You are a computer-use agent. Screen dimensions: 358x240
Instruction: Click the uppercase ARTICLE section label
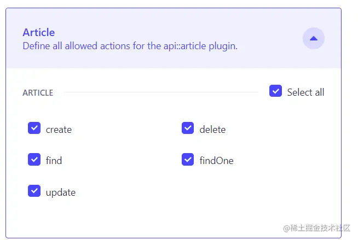tap(38, 93)
